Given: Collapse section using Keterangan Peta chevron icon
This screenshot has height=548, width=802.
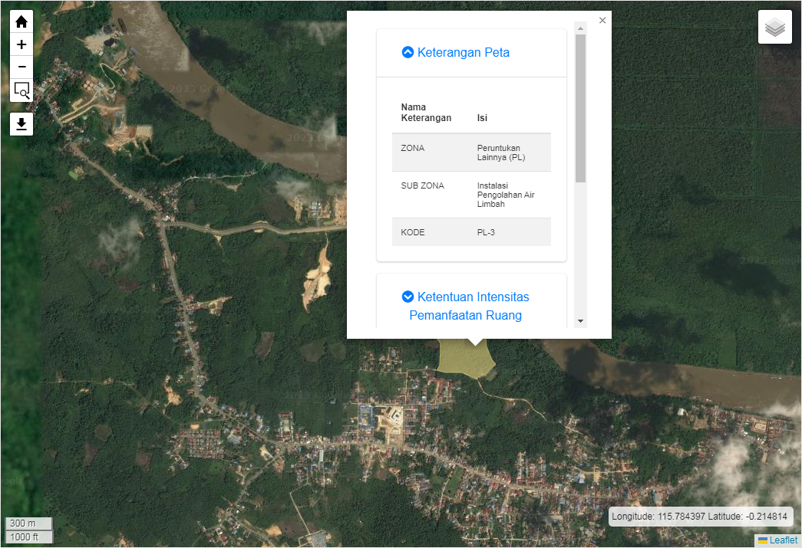Looking at the screenshot, I should pyautogui.click(x=408, y=52).
